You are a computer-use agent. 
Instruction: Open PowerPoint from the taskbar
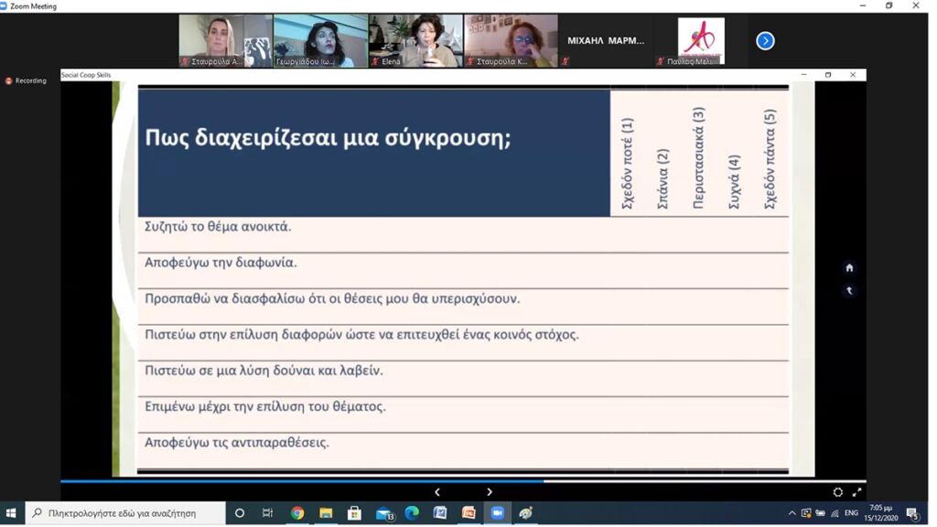tap(468, 513)
